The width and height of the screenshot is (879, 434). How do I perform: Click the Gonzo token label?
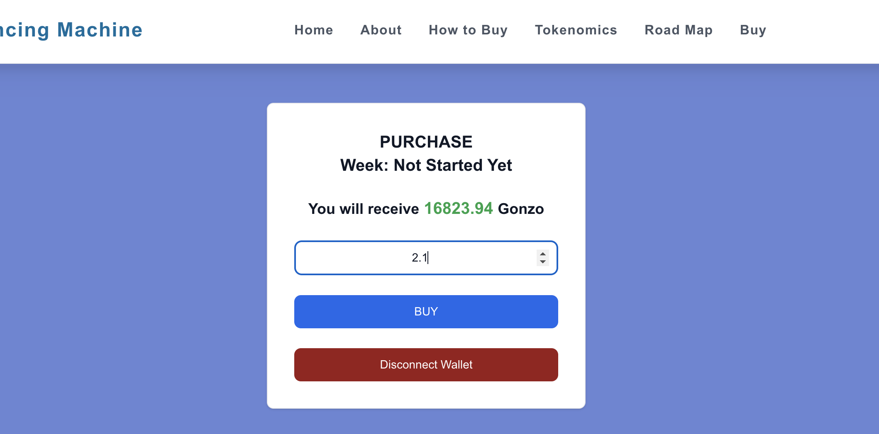[x=521, y=209]
